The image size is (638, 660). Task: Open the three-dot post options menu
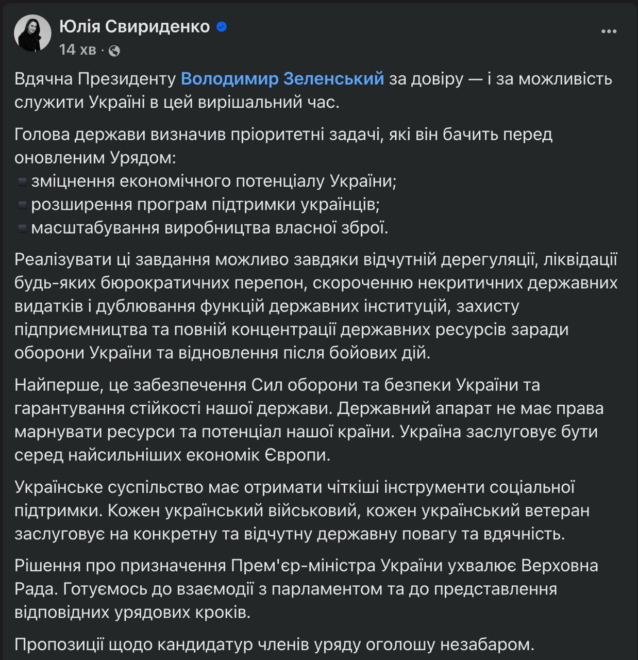(609, 31)
